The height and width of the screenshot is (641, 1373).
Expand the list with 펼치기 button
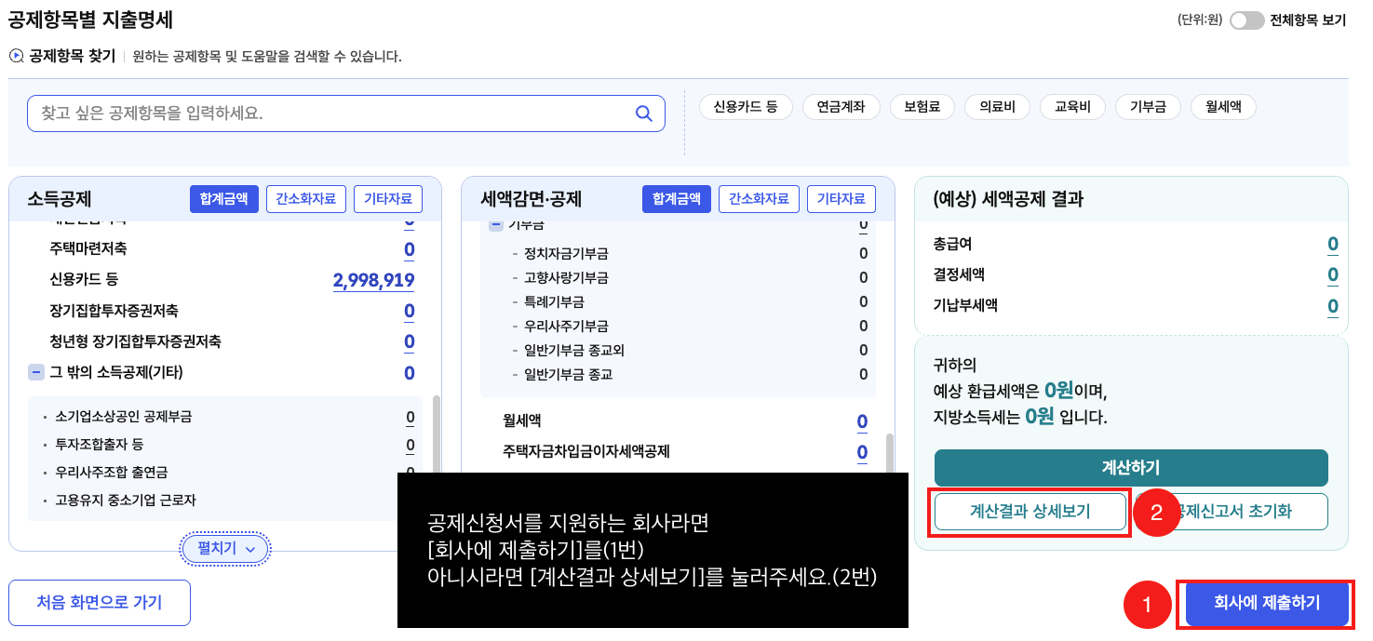coord(224,549)
